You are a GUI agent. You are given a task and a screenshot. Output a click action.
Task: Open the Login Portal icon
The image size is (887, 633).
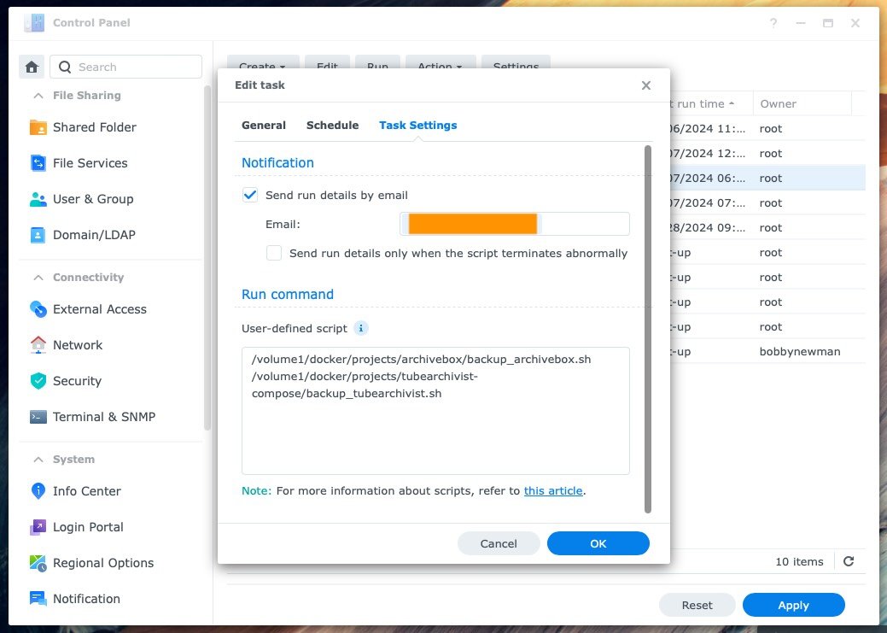point(38,527)
